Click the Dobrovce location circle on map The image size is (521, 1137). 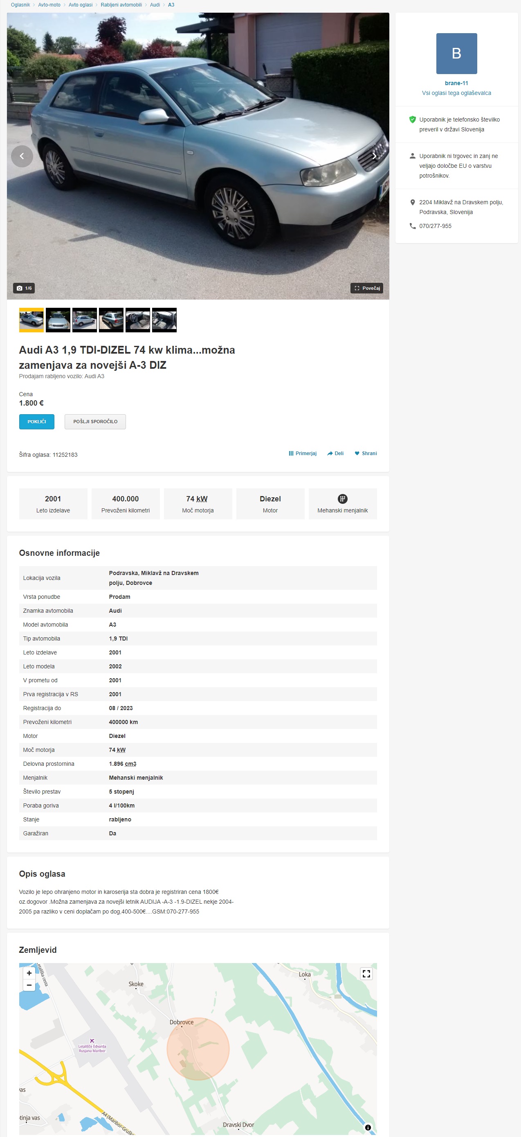(x=198, y=1049)
